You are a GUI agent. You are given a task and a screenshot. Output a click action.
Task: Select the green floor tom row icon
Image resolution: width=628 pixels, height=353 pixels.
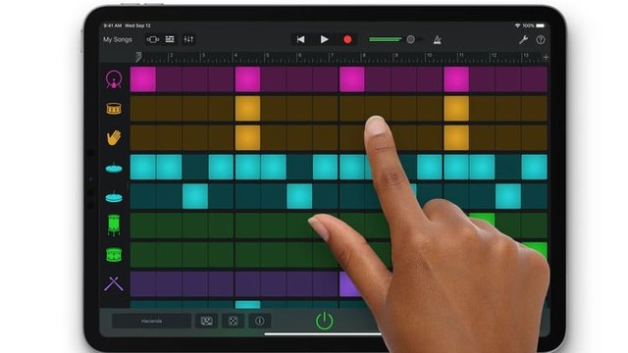(x=114, y=225)
